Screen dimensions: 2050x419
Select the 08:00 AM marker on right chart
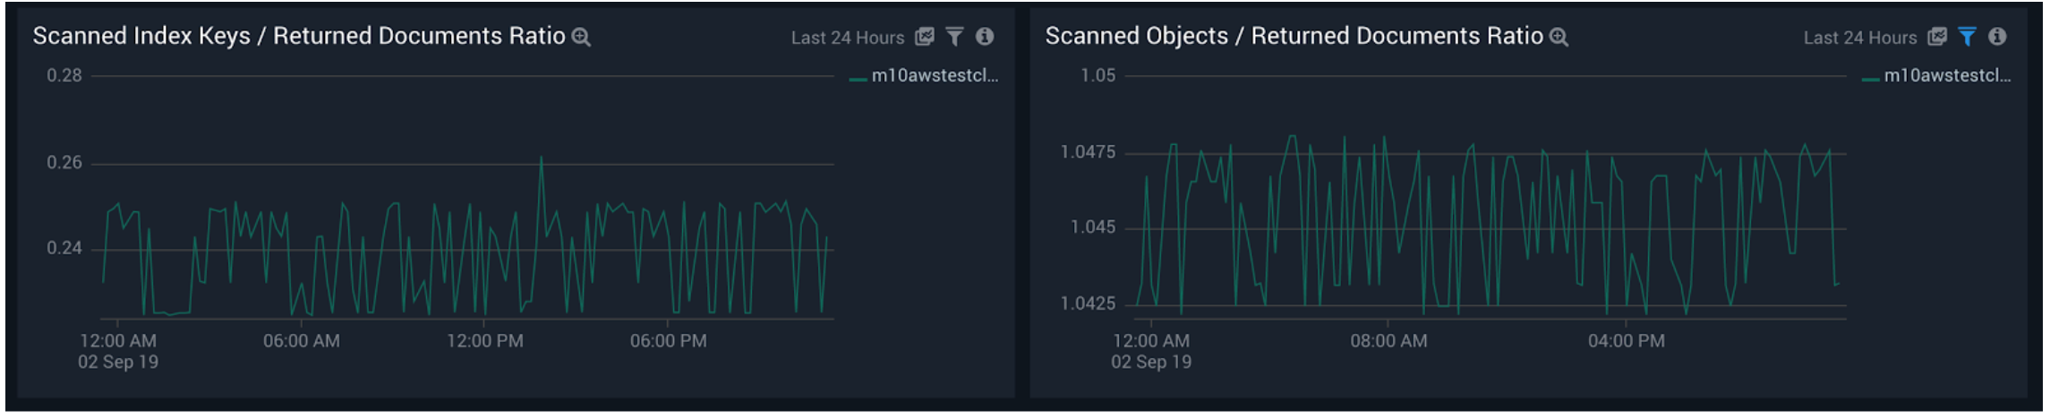1390,342
